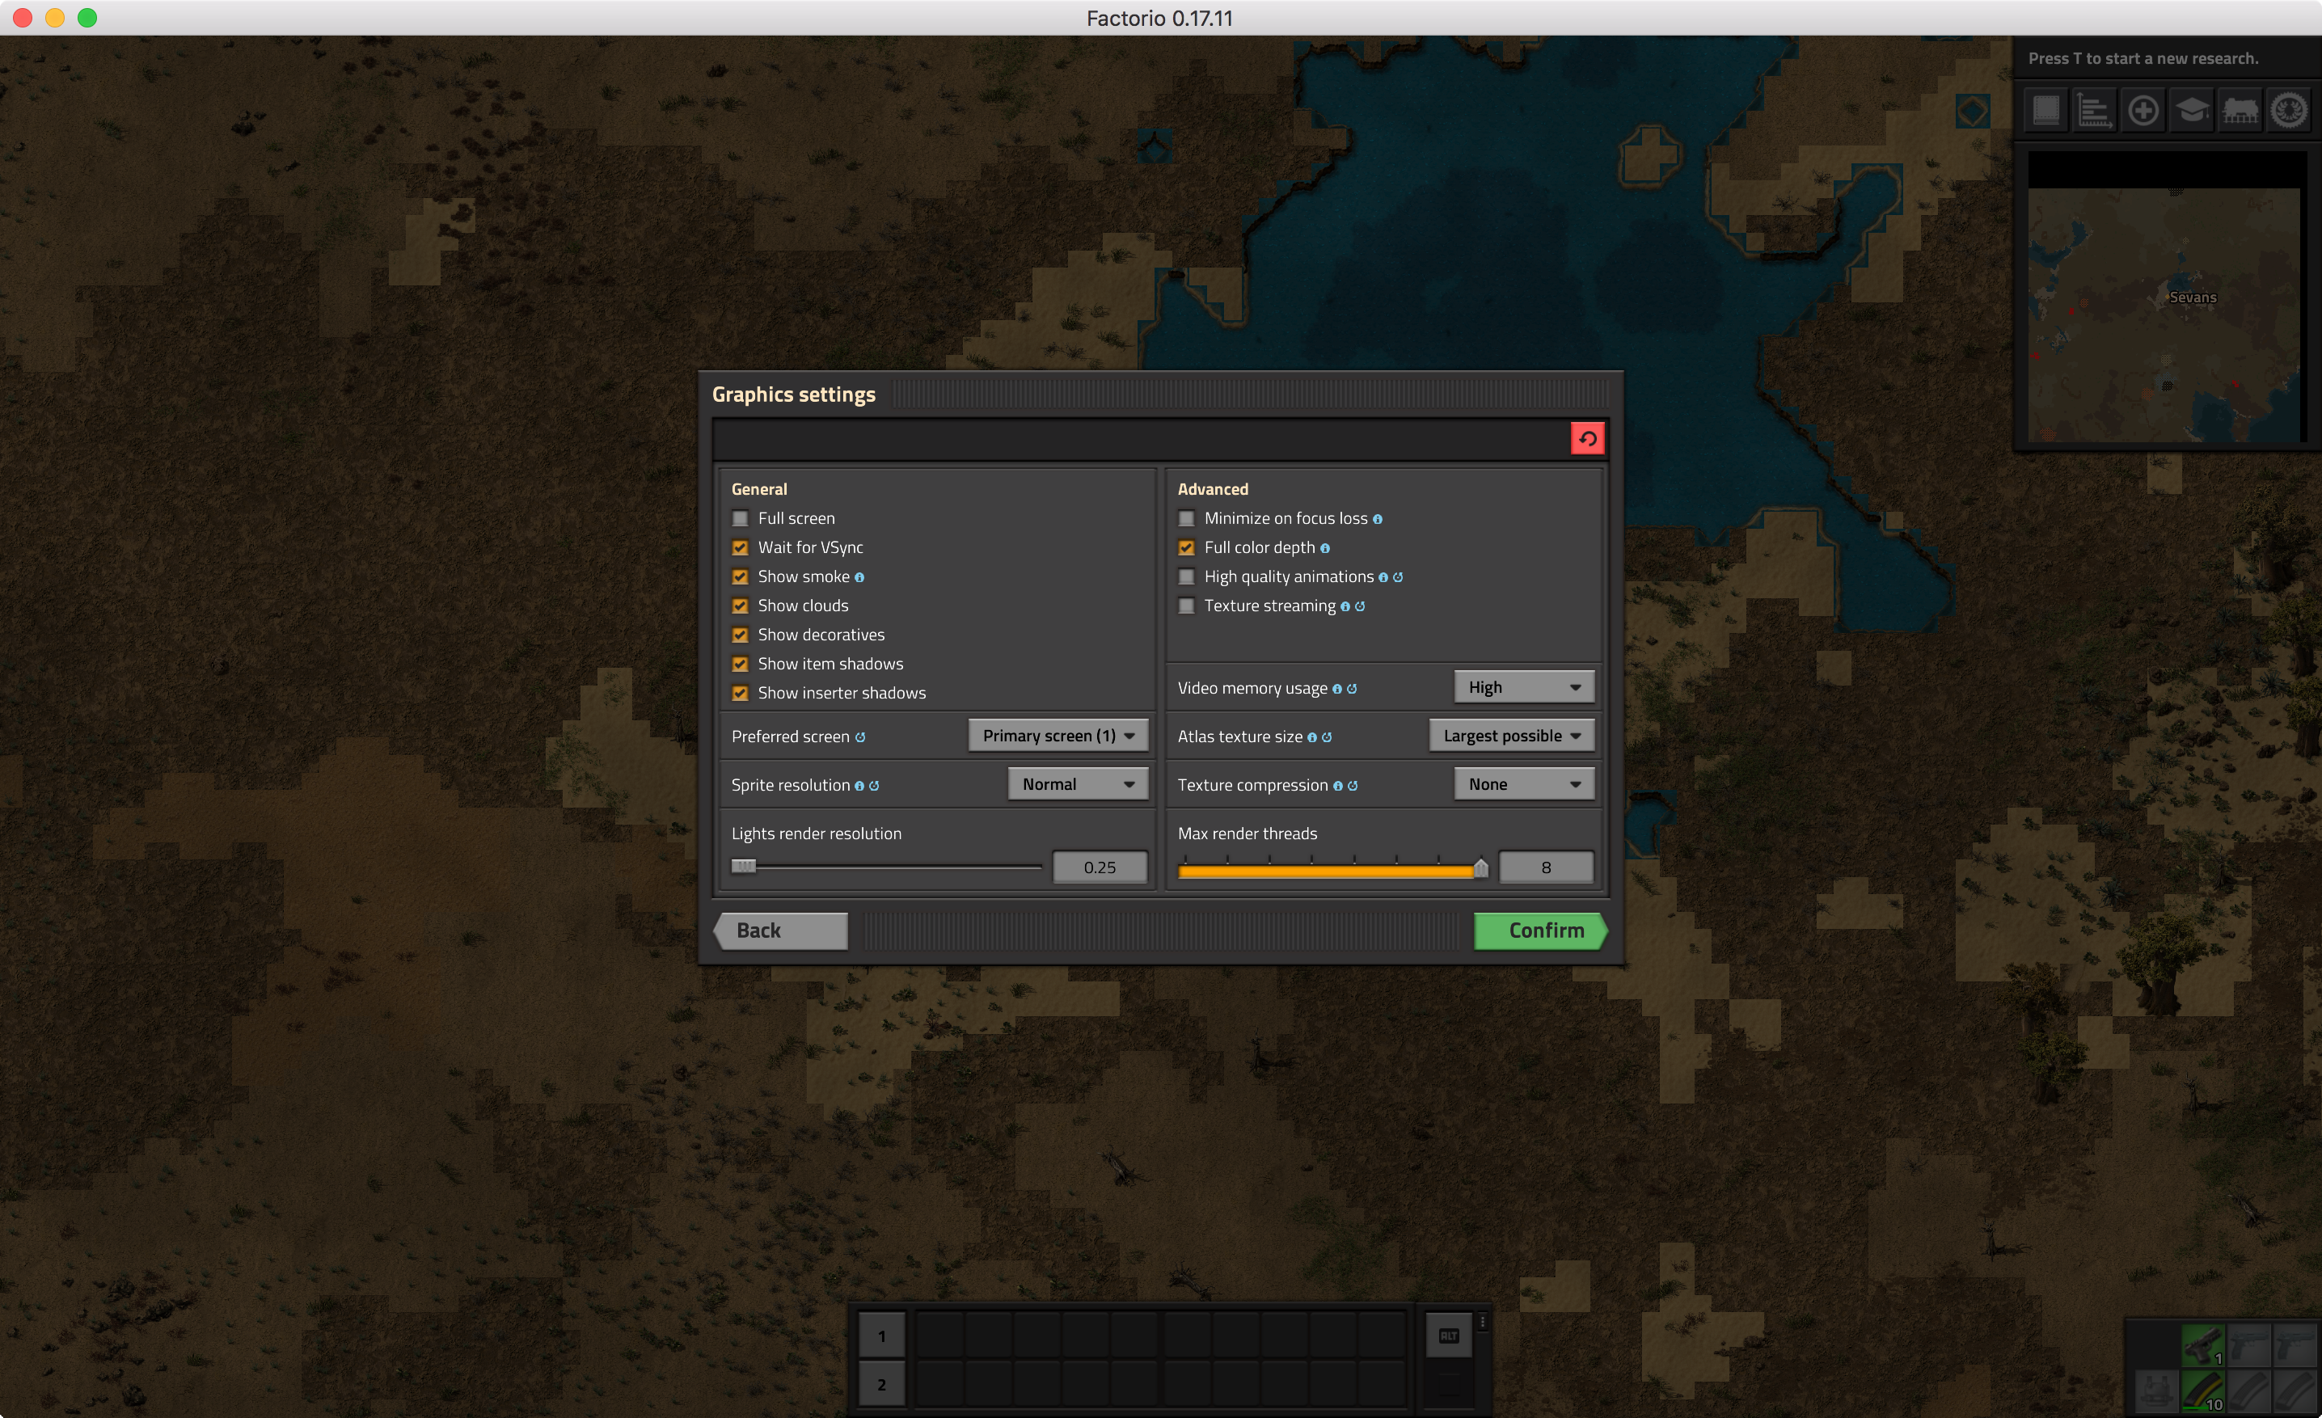Click the green Confirm button
Image resolution: width=2322 pixels, height=1418 pixels.
click(1541, 931)
